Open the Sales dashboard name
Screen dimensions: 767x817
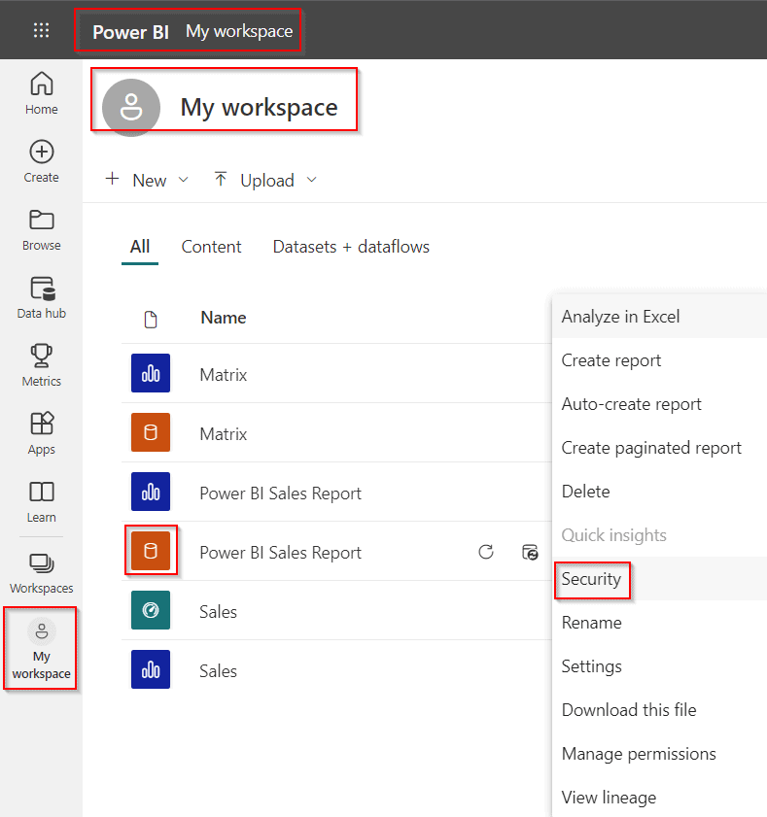pyautogui.click(x=218, y=612)
